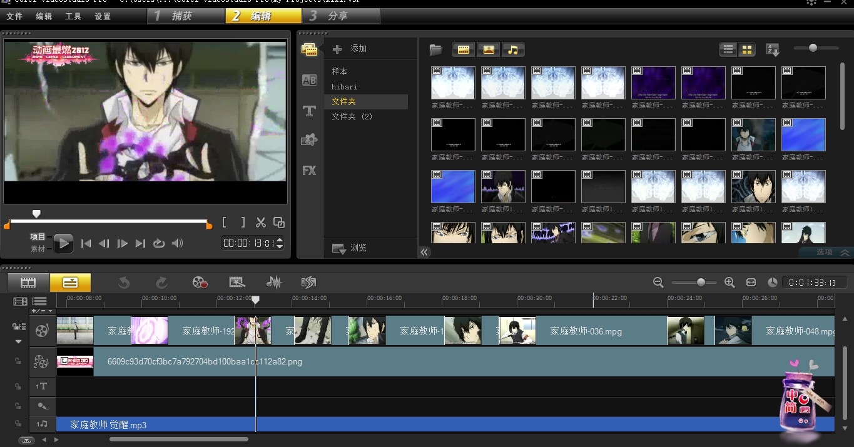Viewport: 854px width, 447px height.
Task: Click the Fit project in timeline window icon
Action: (751, 283)
